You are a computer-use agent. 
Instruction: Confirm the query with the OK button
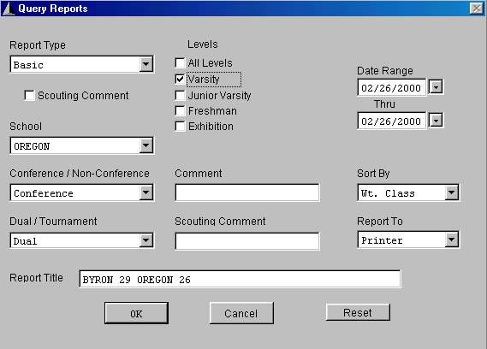pos(136,313)
